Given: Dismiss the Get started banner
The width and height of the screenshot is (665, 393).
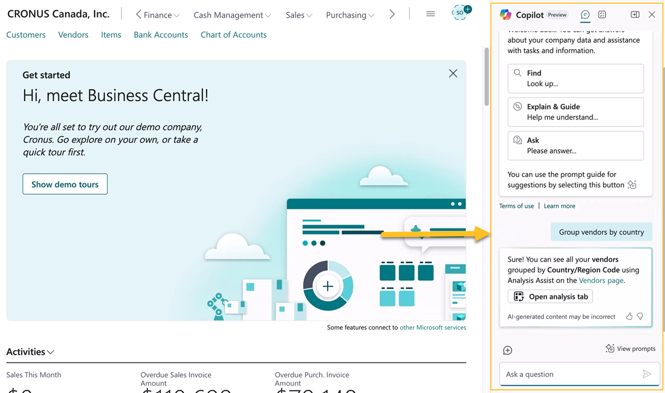Looking at the screenshot, I should pyautogui.click(x=453, y=73).
